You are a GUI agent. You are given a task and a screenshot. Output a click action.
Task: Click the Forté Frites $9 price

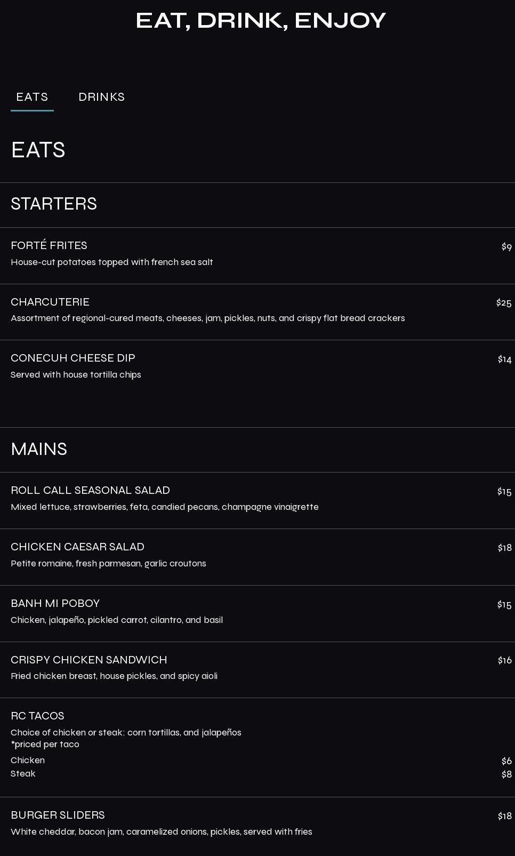506,247
